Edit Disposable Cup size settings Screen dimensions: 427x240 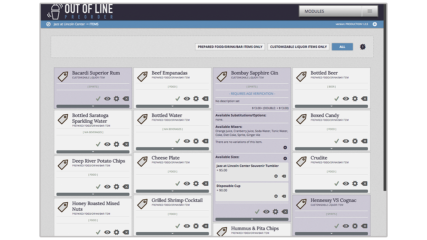(276, 196)
